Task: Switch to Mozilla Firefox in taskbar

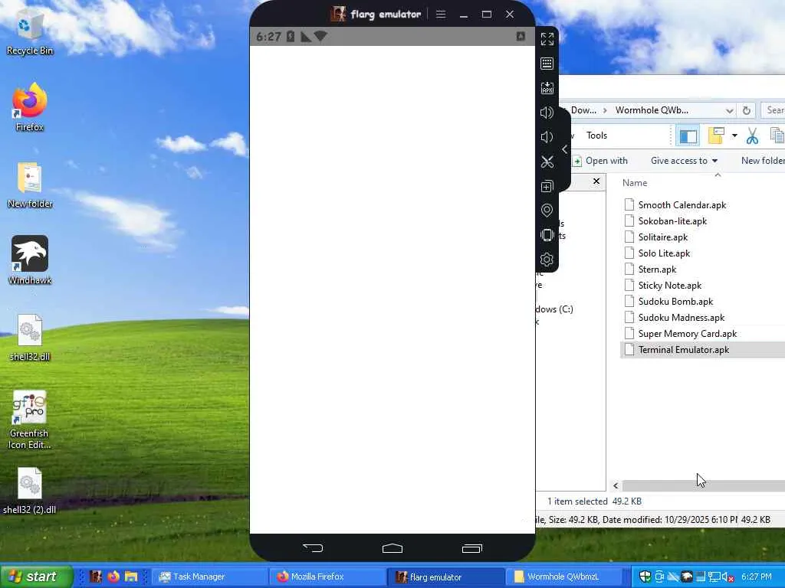Action: pyautogui.click(x=327, y=577)
